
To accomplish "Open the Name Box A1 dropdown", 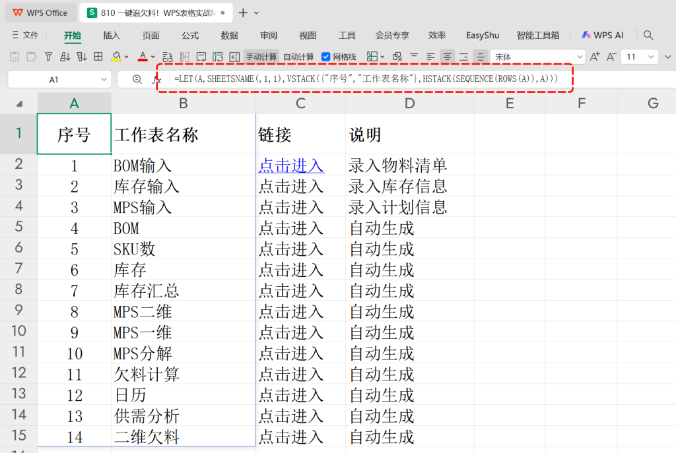I will click(x=104, y=80).
